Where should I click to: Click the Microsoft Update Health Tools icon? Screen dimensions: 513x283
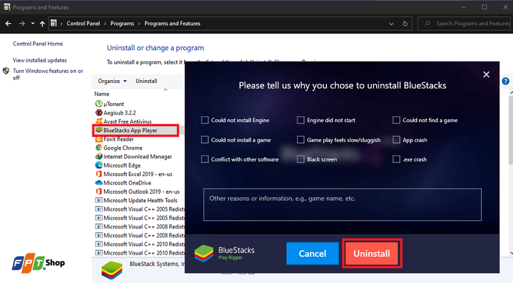pos(99,200)
